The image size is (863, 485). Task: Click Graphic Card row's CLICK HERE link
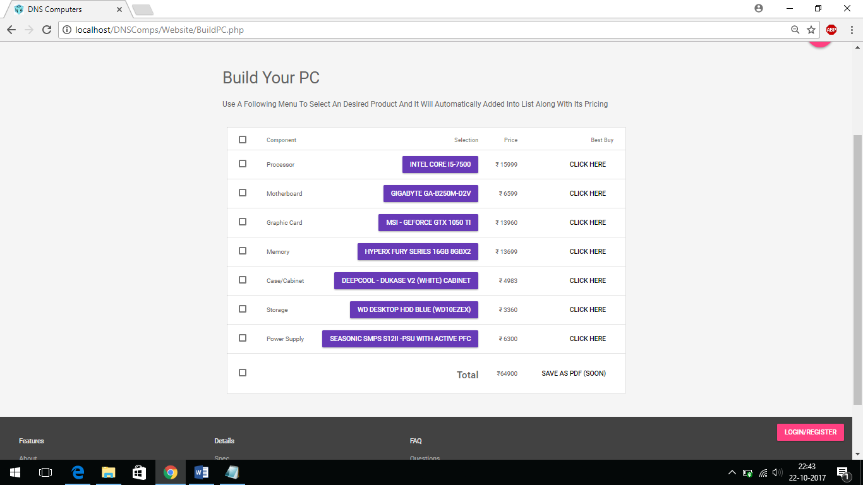coord(588,222)
